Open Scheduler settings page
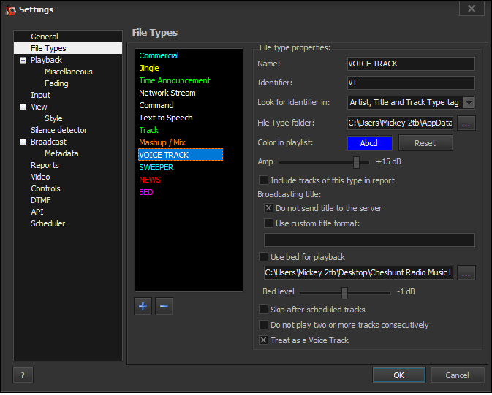 point(48,223)
